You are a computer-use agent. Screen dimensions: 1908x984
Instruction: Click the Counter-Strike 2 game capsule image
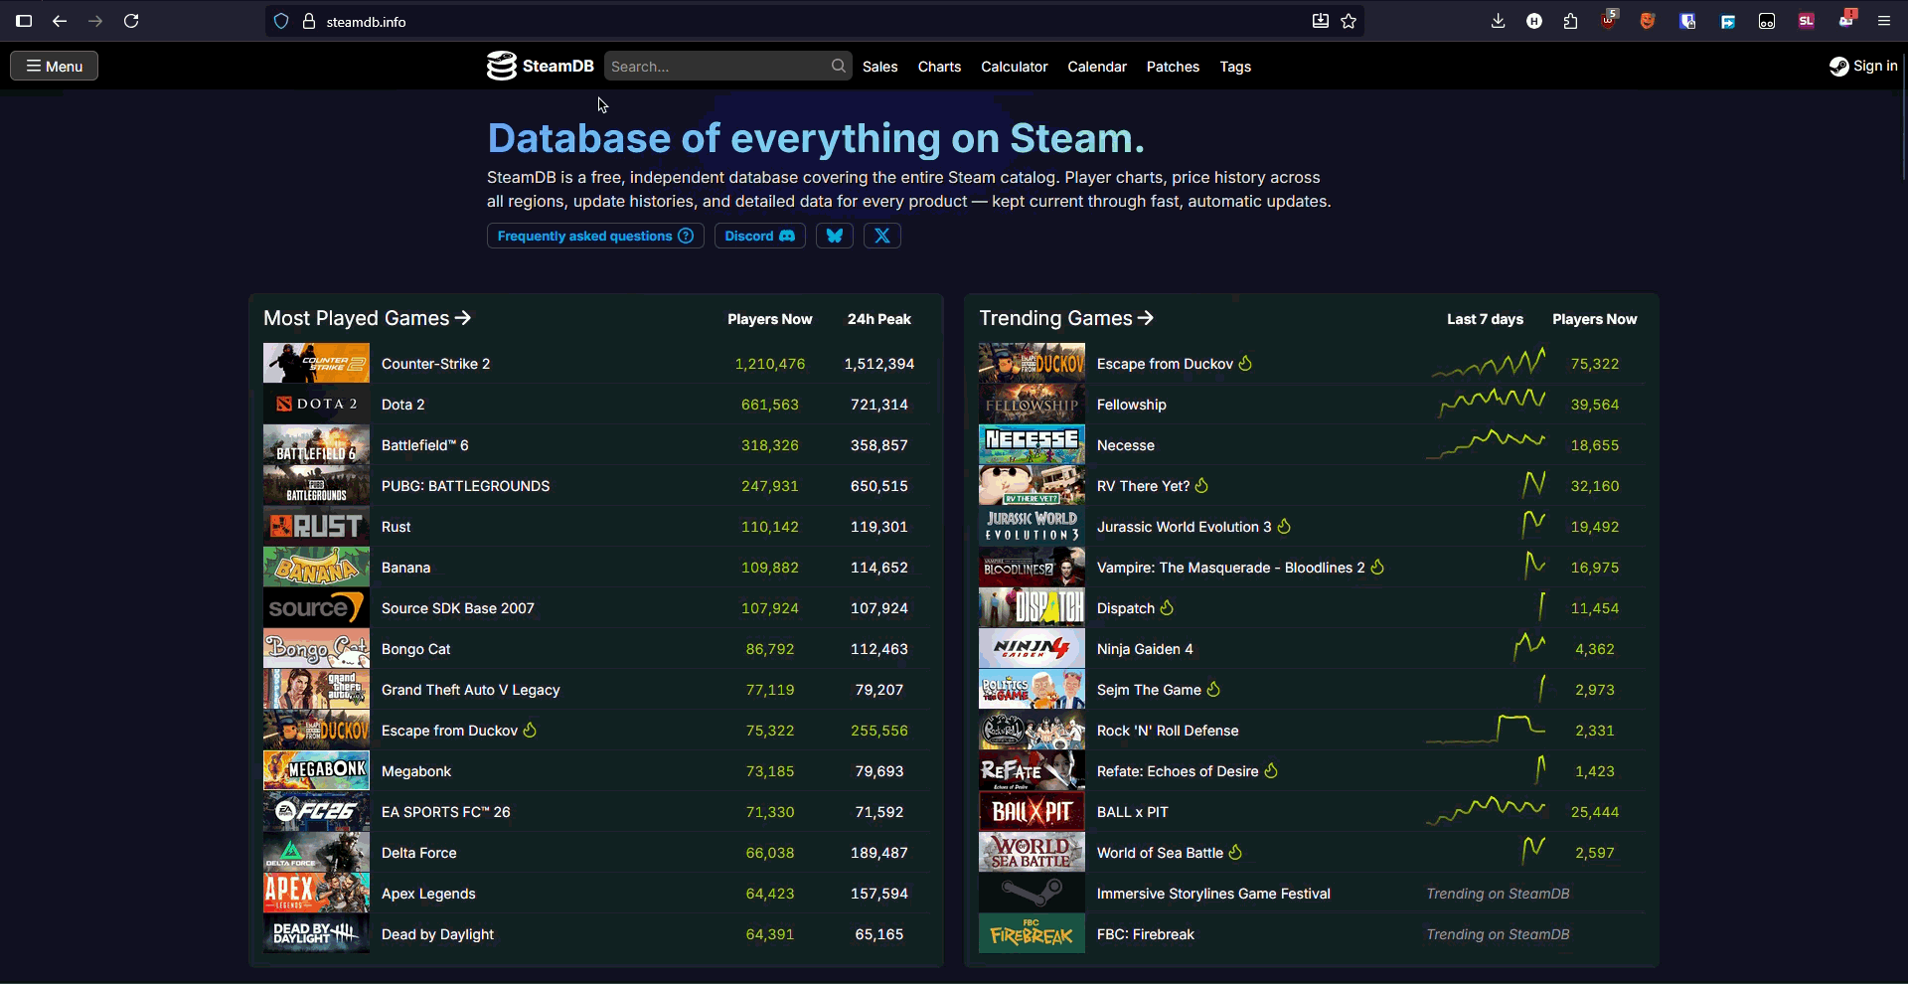click(315, 363)
